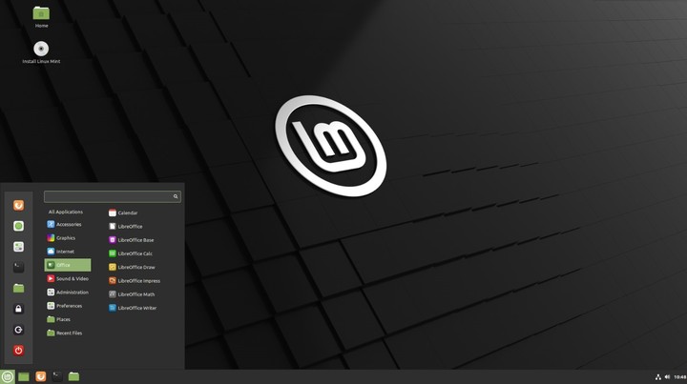Open Software Manager in the menu favorites sidebar
The height and width of the screenshot is (384, 687).
pyautogui.click(x=18, y=226)
